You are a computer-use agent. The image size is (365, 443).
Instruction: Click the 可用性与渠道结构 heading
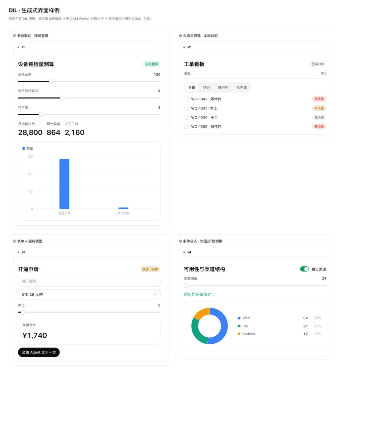coord(204,269)
